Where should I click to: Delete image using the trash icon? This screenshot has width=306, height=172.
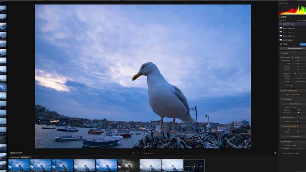[275, 153]
